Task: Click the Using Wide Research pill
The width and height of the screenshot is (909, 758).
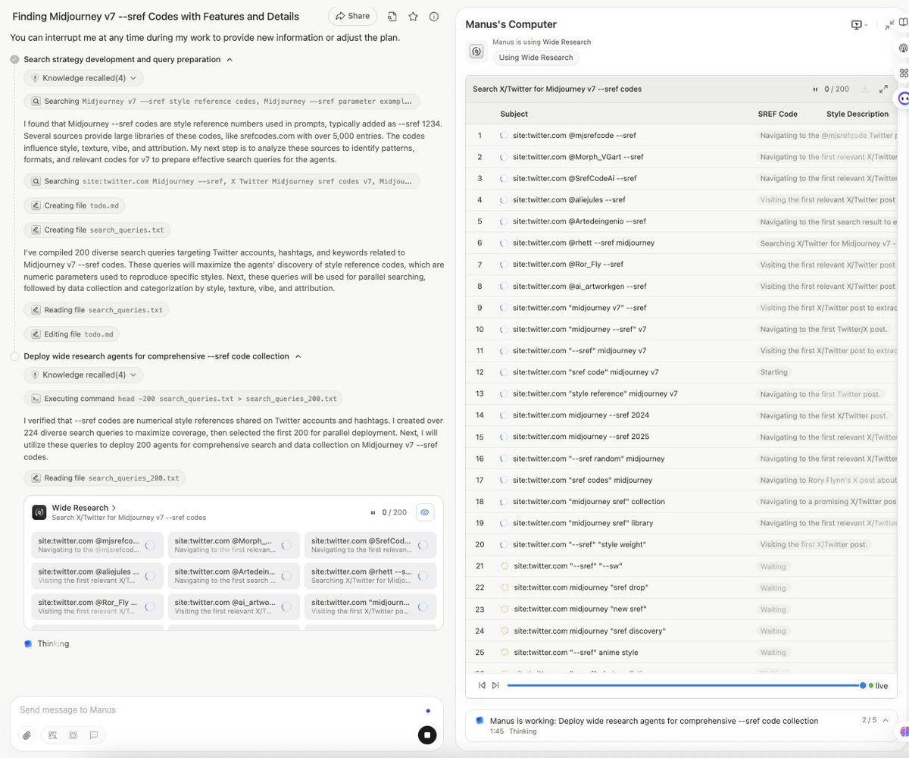Action: (536, 58)
